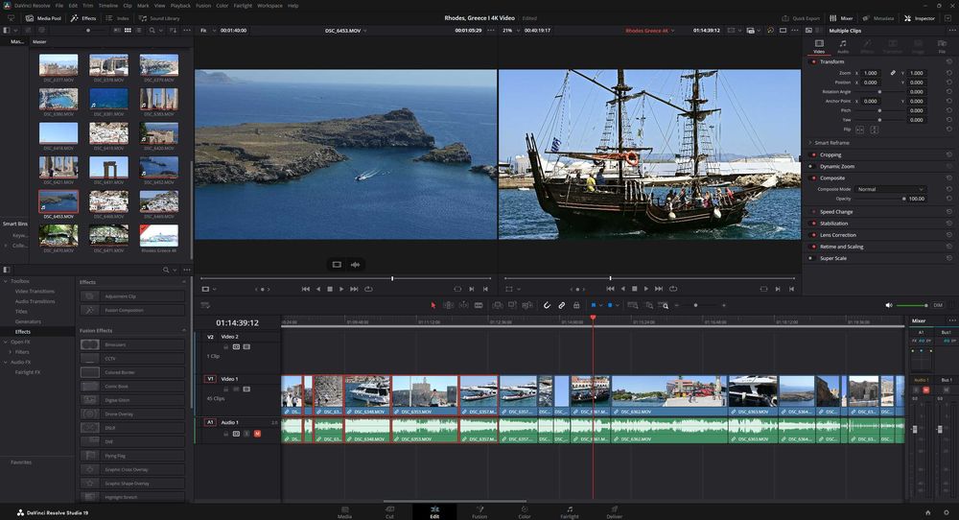The width and height of the screenshot is (959, 520).
Task: Open the Composite Mode dropdown
Action: 890,189
